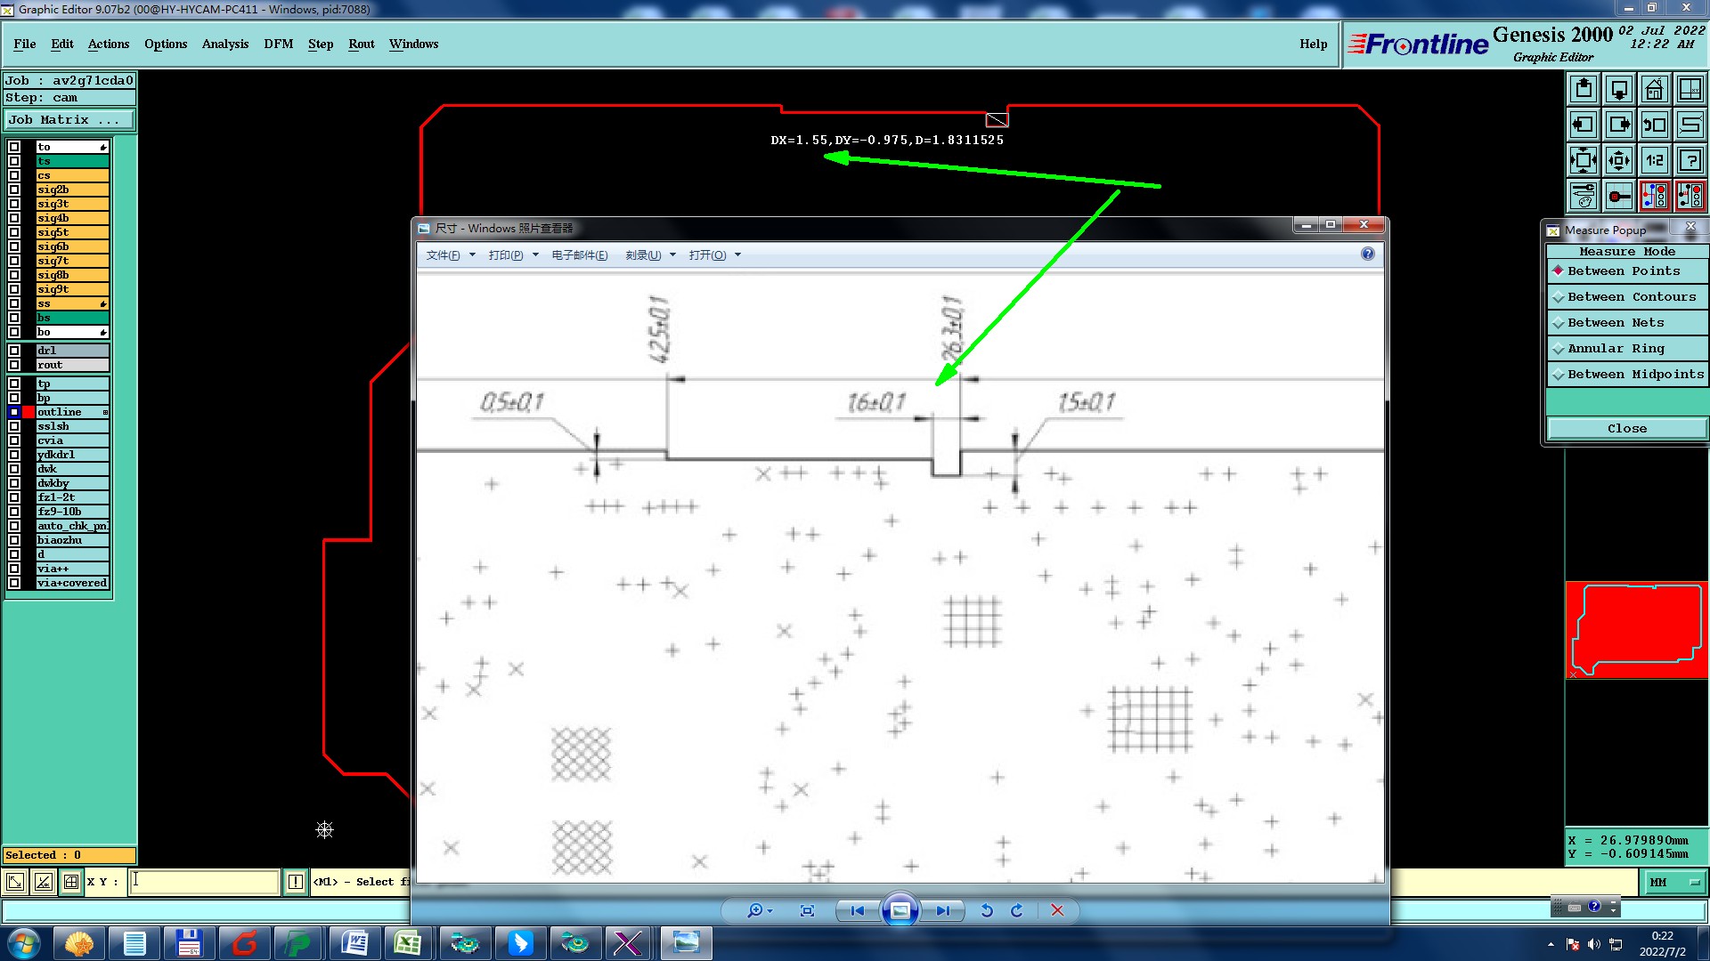Image resolution: width=1710 pixels, height=961 pixels.
Task: Click the pan up icon
Action: point(1584,89)
